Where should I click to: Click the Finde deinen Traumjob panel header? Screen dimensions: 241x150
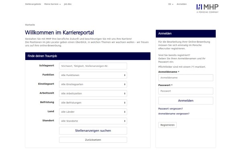pyautogui.click(x=88, y=56)
